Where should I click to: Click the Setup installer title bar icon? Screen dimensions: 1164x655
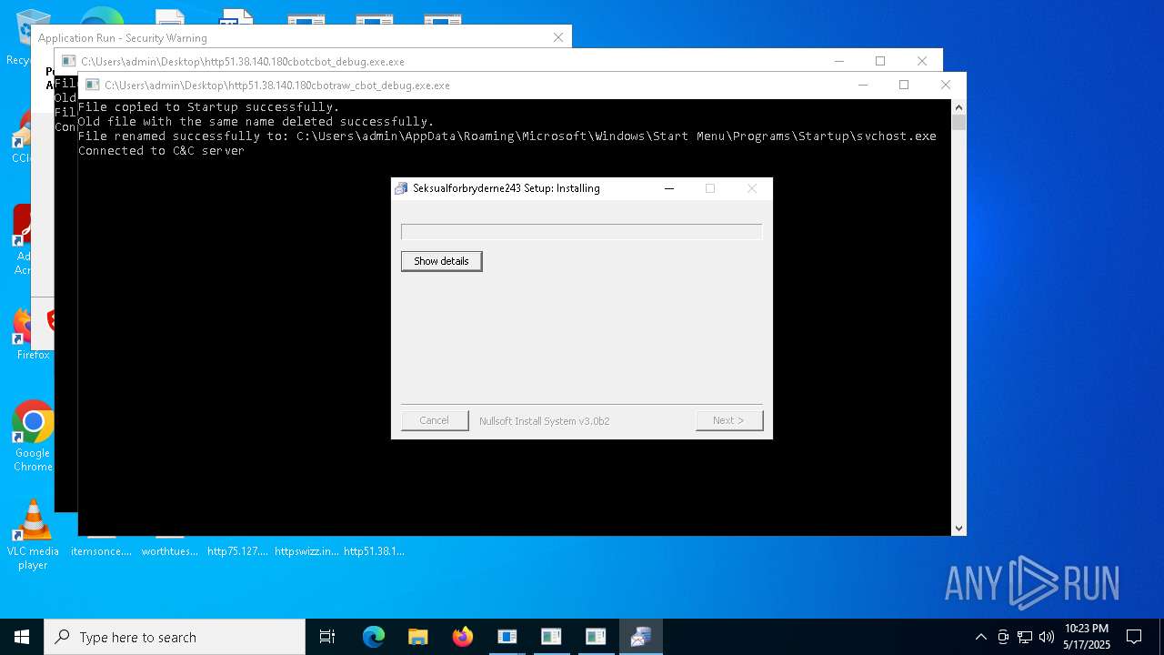(401, 188)
